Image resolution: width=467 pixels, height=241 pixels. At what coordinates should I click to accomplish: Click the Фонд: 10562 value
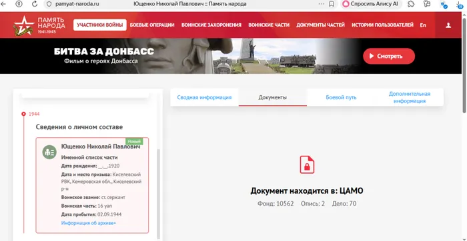click(x=276, y=204)
